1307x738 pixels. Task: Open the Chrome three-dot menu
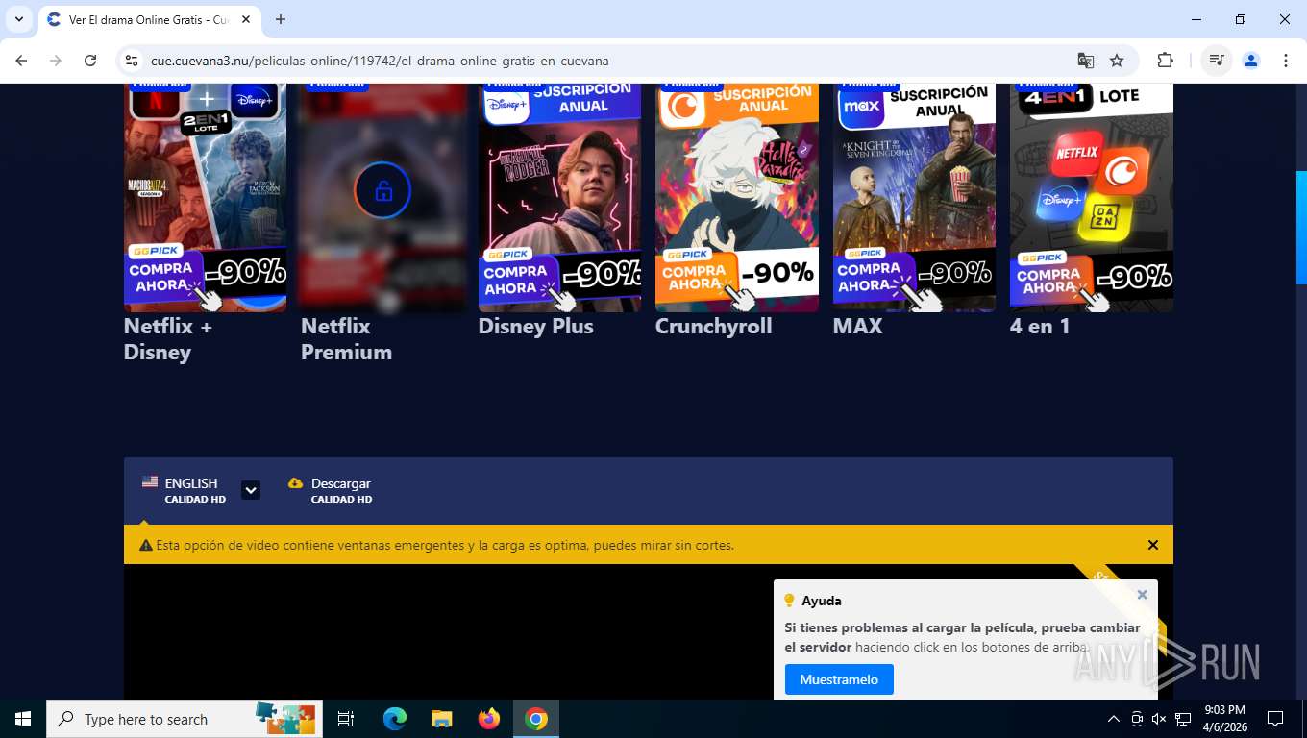(1286, 61)
